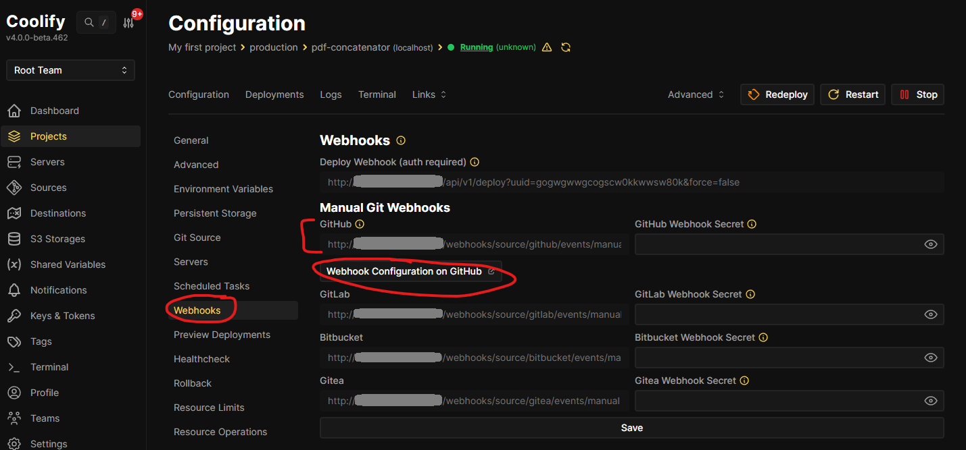Click the Gitea manual webhook URL field
966x450 pixels.
click(x=474, y=401)
